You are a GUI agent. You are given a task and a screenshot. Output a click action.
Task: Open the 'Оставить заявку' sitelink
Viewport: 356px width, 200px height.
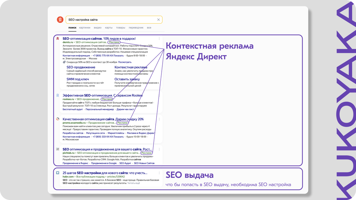[x=127, y=79]
